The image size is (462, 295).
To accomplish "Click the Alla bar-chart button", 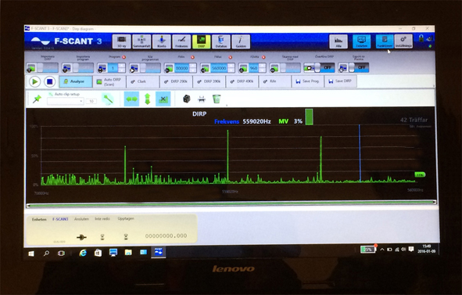I will coord(338,41).
